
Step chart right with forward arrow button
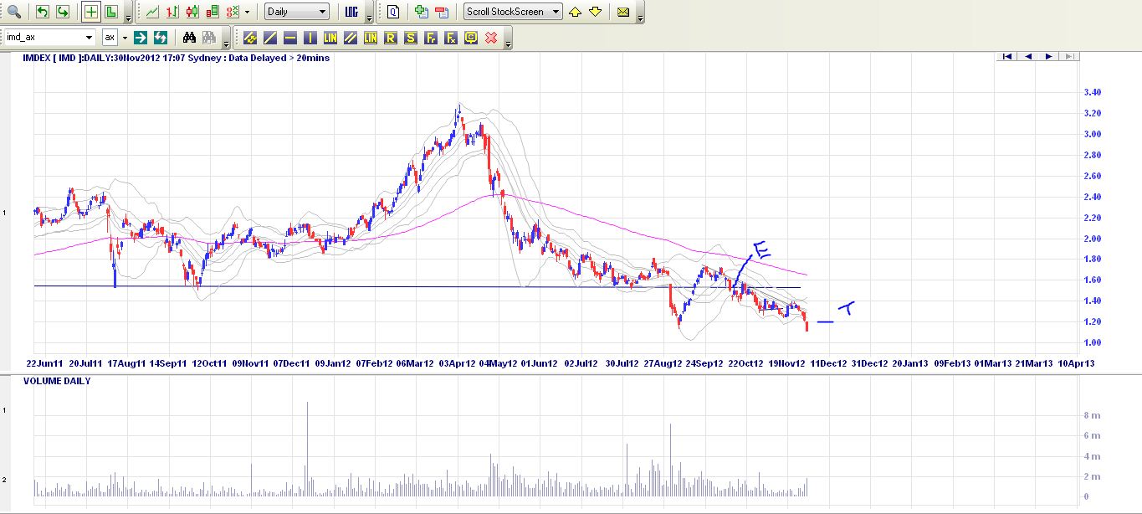coord(1047,56)
